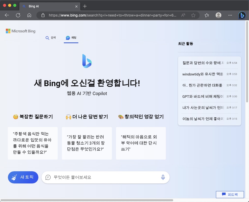Viewport: 249px width, 202px height.
Task: Click the 복잡한 질문하기 heading
Action: [x=33, y=117]
